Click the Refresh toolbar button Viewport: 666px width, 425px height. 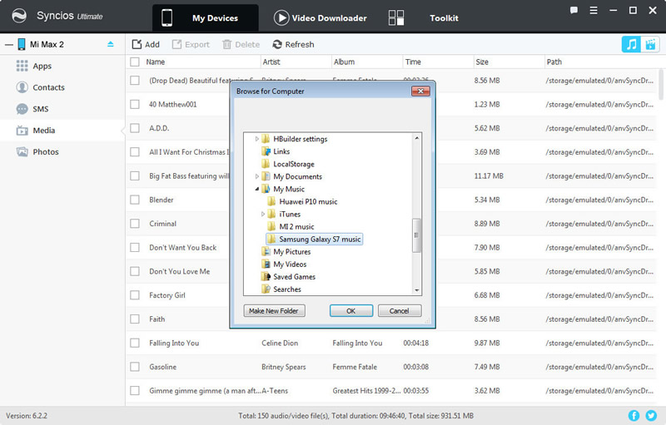point(294,45)
